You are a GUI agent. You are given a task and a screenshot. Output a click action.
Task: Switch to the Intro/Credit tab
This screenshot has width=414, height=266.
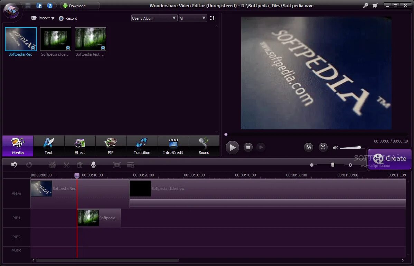(x=173, y=146)
